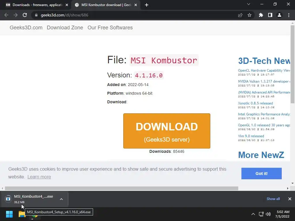Close the downloads bar
This screenshot has width=295, height=221.
[x=290, y=199]
